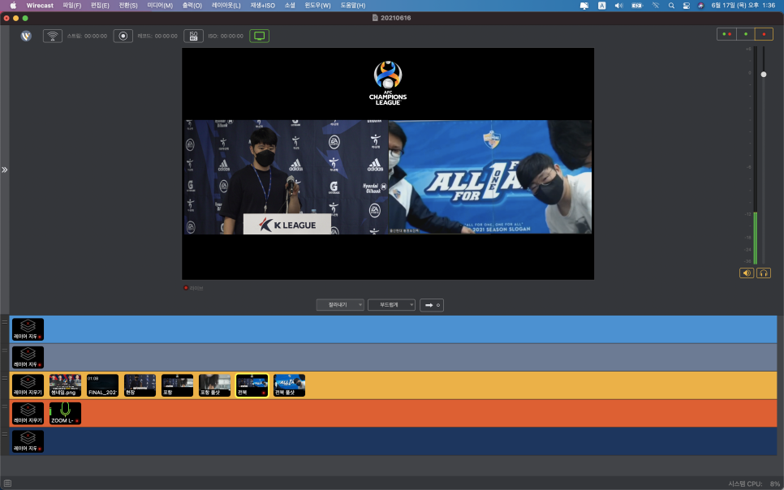
Task: Select the 전북 풀샷 shot
Action: (x=289, y=385)
